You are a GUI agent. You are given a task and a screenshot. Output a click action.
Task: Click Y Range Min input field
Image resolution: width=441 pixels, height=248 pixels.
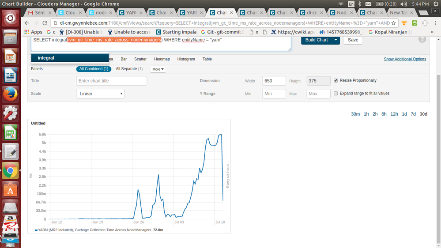[x=274, y=94]
